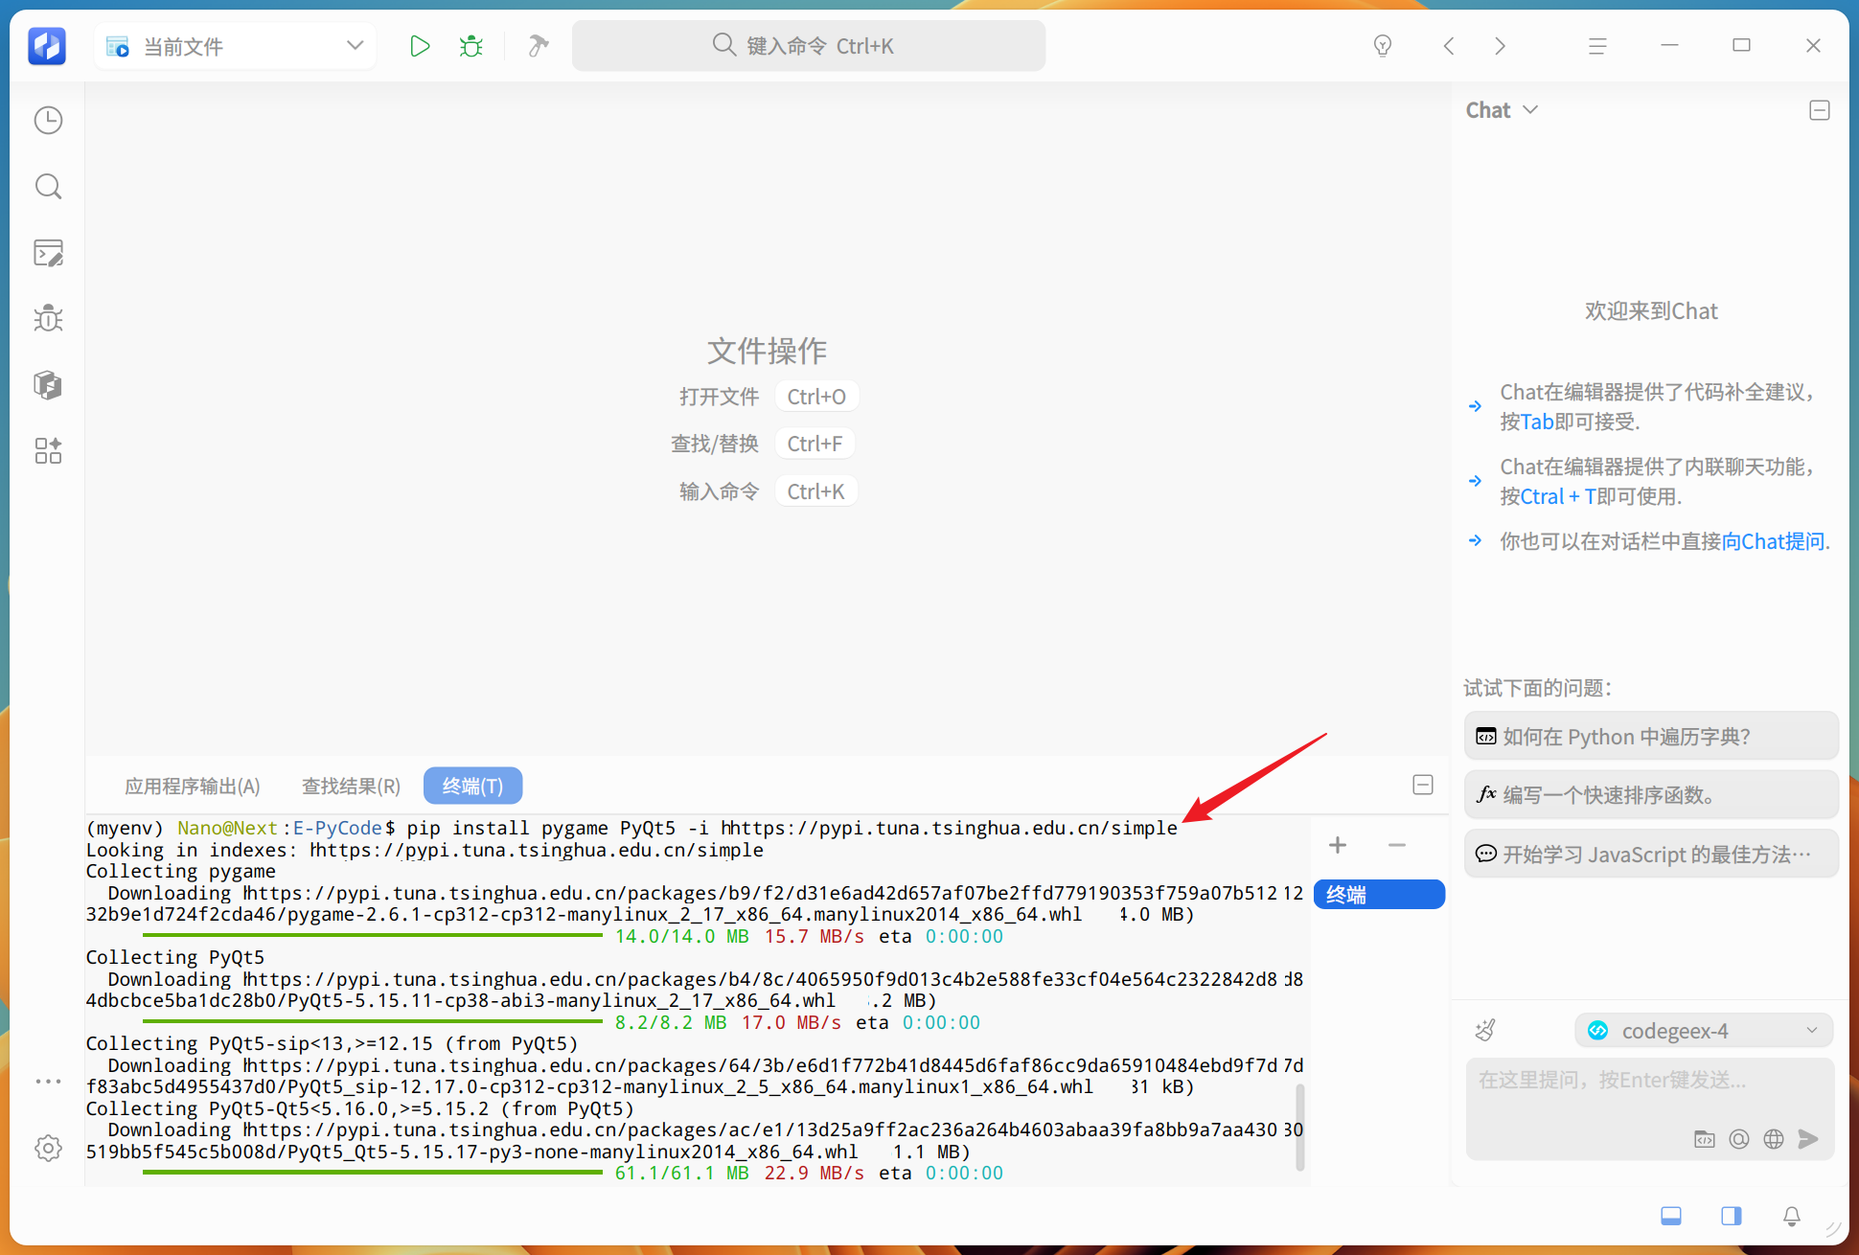Send the chat message arrow icon
The height and width of the screenshot is (1255, 1859).
coord(1808,1139)
